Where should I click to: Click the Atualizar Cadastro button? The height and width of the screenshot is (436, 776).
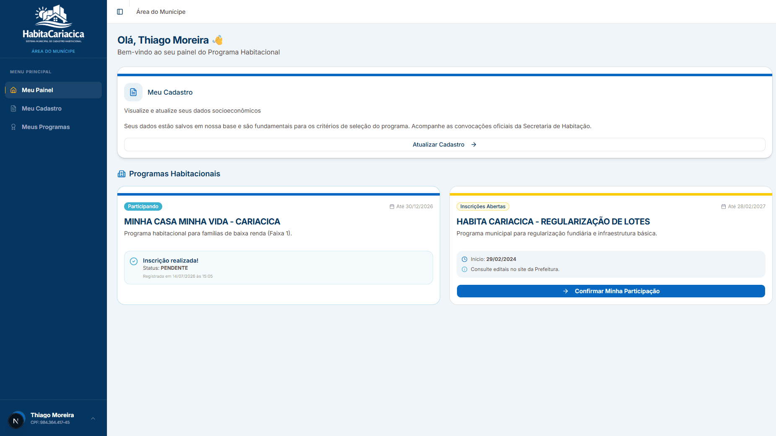[444, 144]
